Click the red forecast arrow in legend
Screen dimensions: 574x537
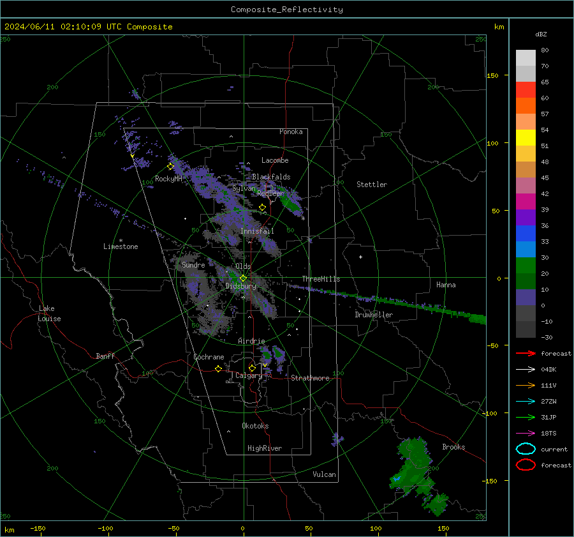(x=526, y=353)
